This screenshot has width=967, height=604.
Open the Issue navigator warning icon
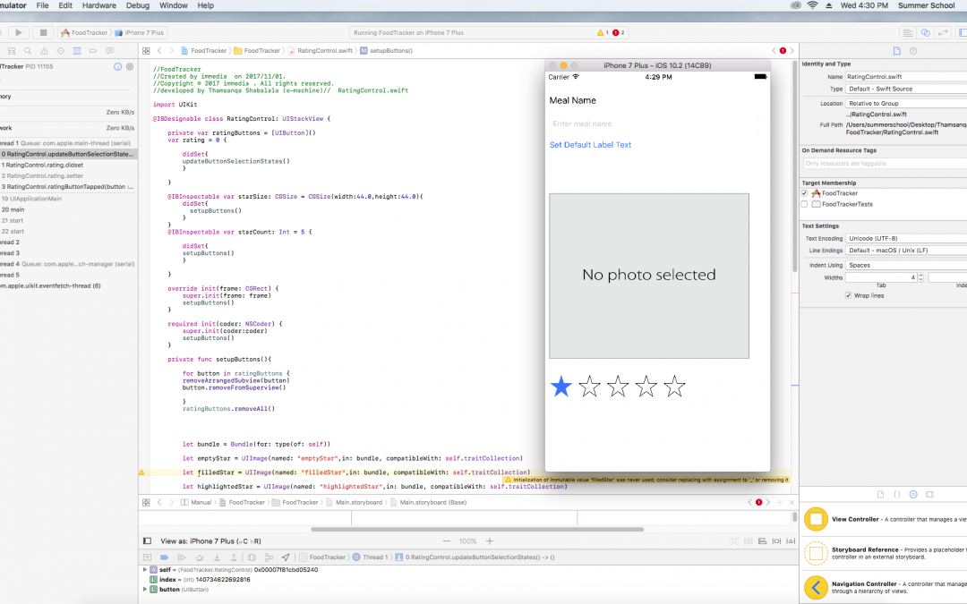tap(44, 51)
